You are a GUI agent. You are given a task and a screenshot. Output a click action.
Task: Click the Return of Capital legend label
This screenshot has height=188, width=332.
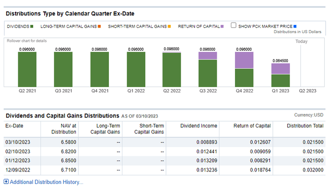click(x=199, y=26)
